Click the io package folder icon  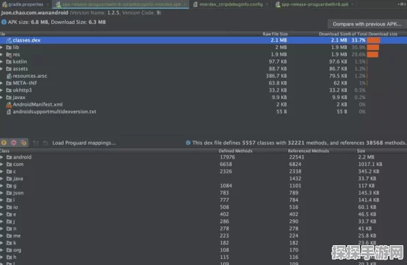[x=10, y=207]
